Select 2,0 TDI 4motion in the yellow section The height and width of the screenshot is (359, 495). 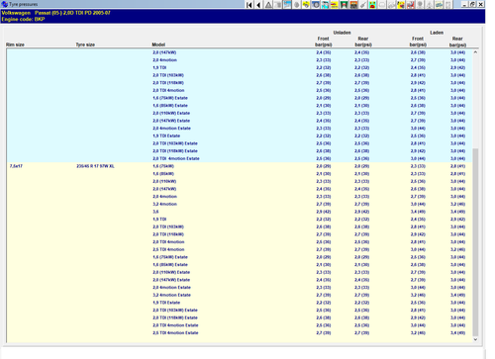(168, 242)
